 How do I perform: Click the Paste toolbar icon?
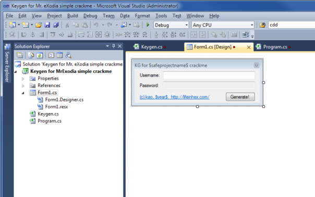click(x=84, y=25)
